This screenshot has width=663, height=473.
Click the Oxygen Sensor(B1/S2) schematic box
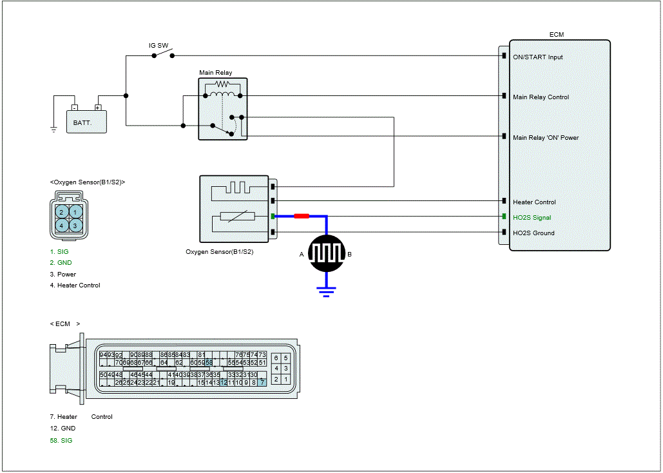(234, 210)
